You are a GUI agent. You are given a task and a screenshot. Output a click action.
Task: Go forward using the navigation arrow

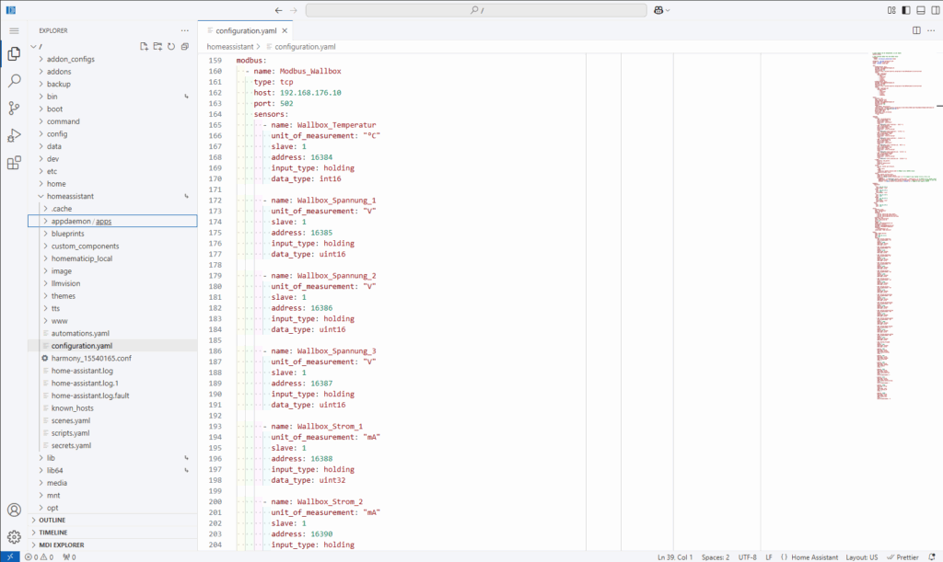[x=294, y=10]
